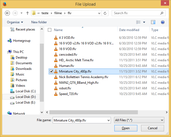Refresh the flv folder listing
Screen dimensions: 171x137
click(105, 13)
